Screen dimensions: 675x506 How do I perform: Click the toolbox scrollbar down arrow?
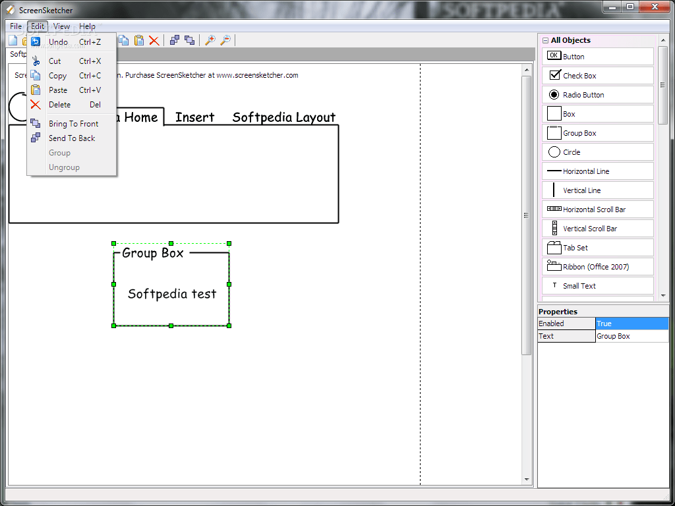coord(663,296)
